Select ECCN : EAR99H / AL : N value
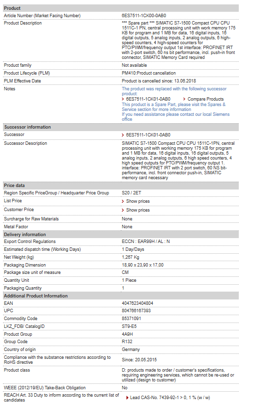 [146, 242]
